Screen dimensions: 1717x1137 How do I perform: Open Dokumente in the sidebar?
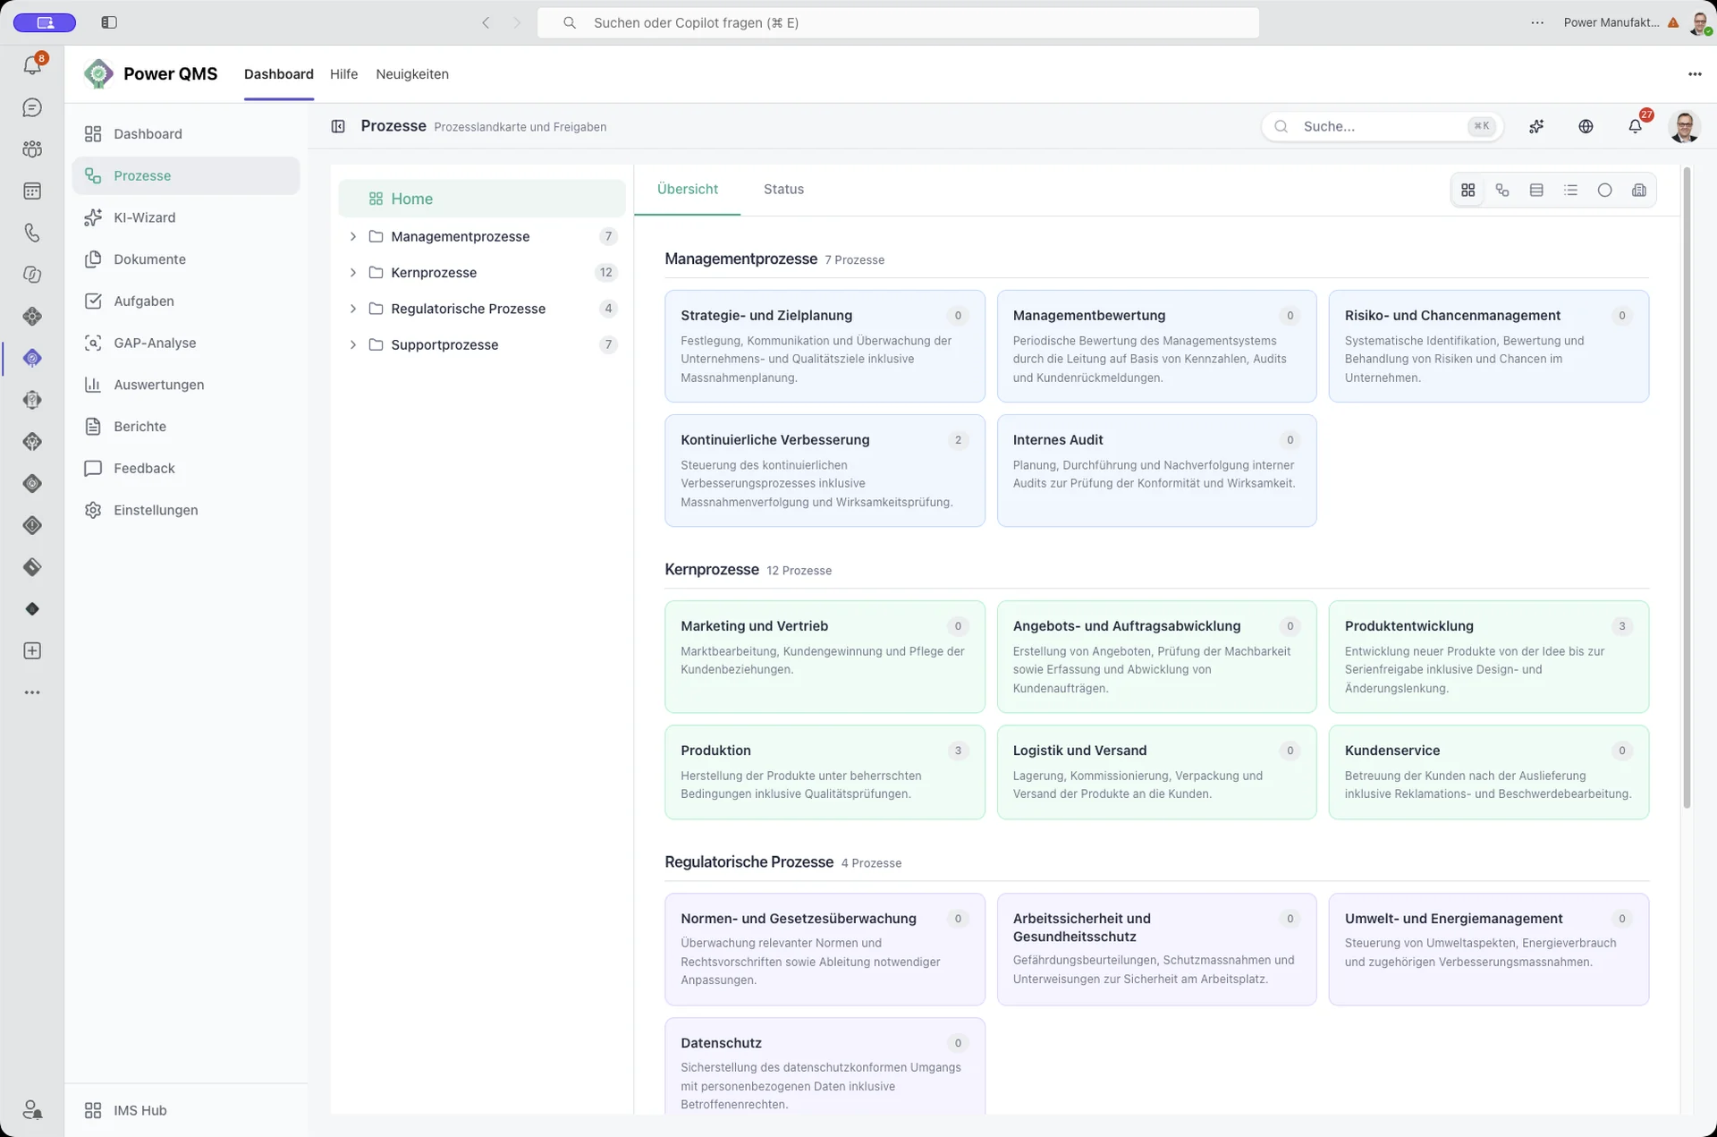(186, 259)
